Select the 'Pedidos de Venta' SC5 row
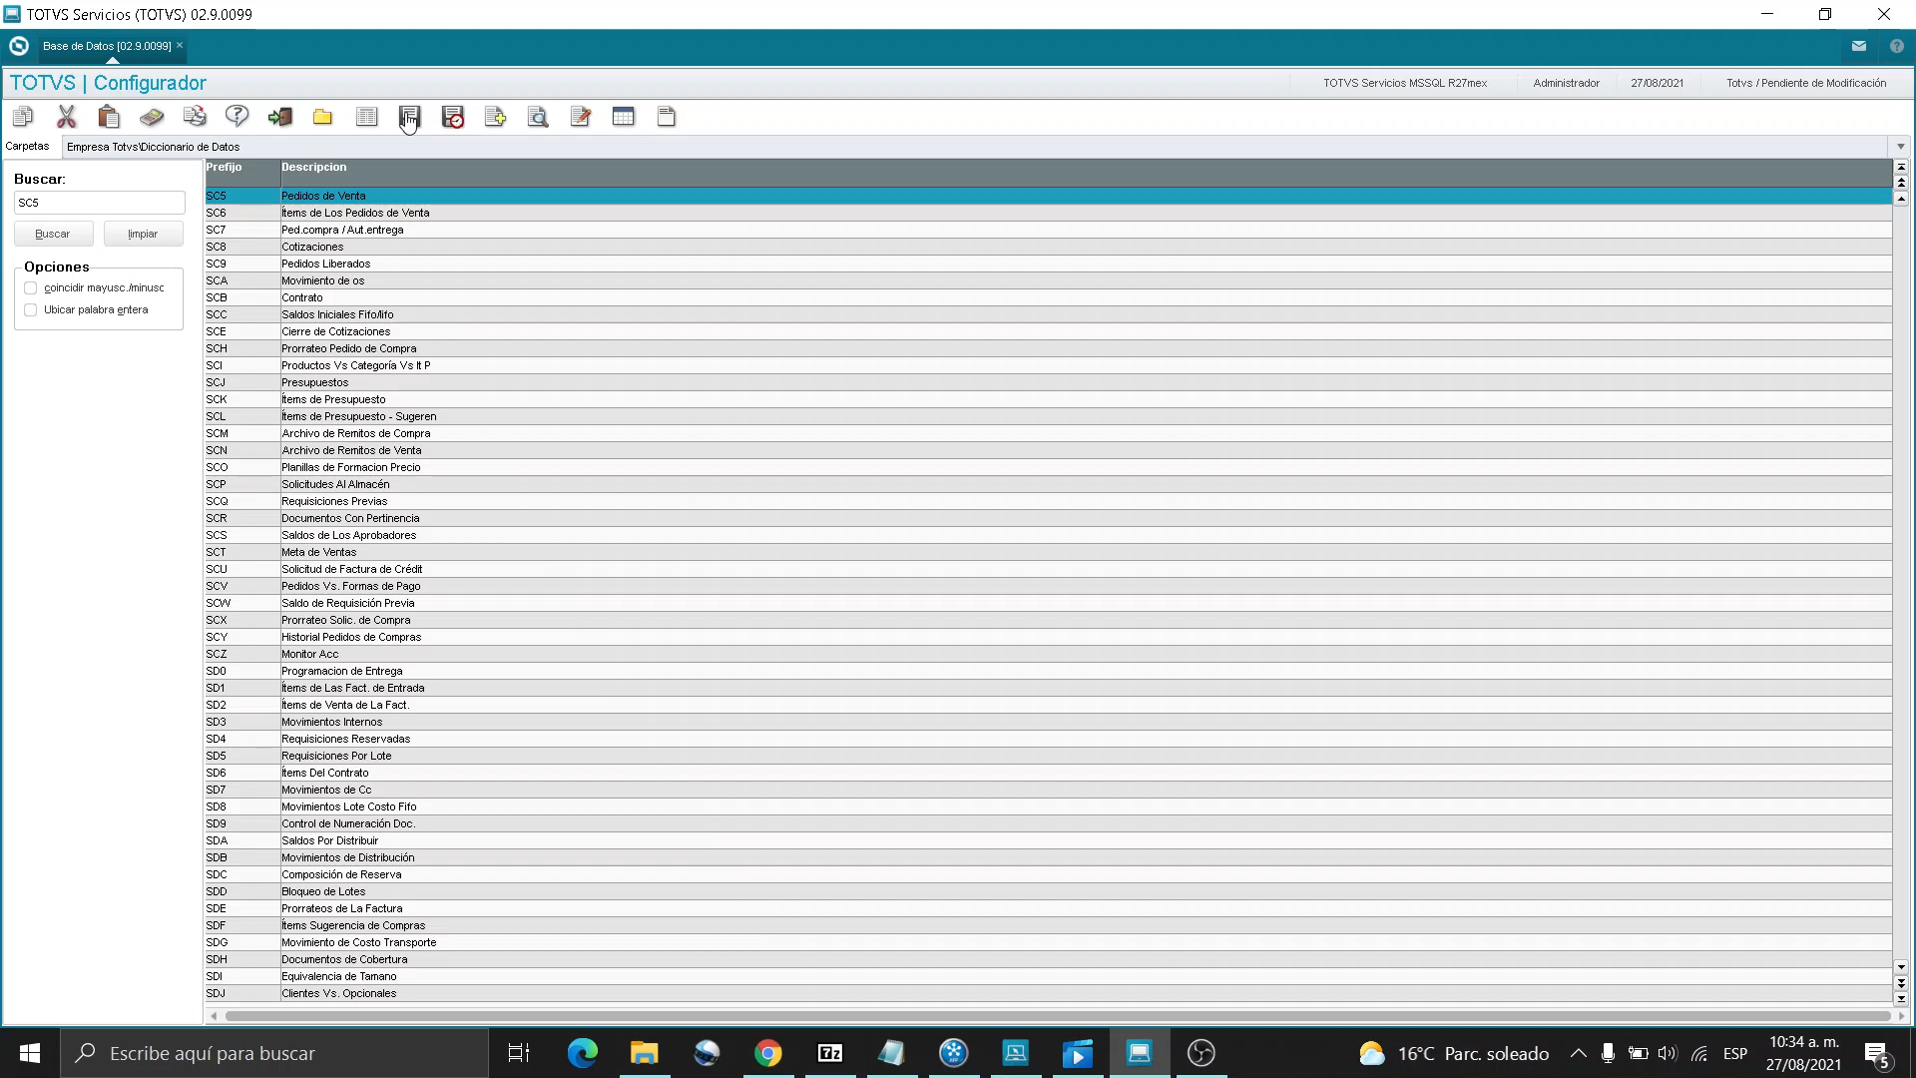 1048,196
